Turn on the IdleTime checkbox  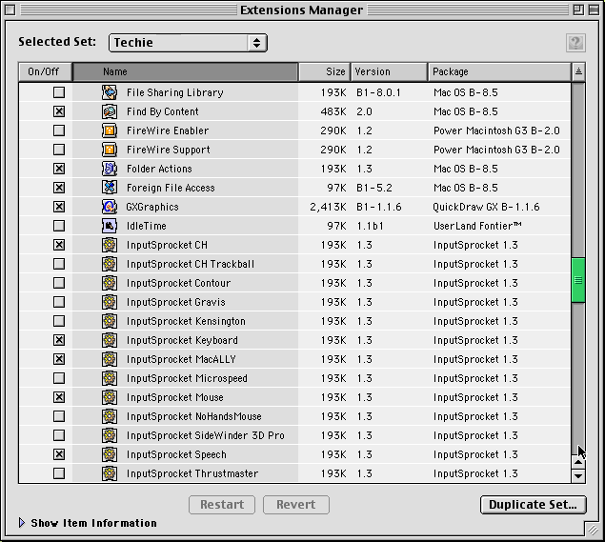pos(59,226)
